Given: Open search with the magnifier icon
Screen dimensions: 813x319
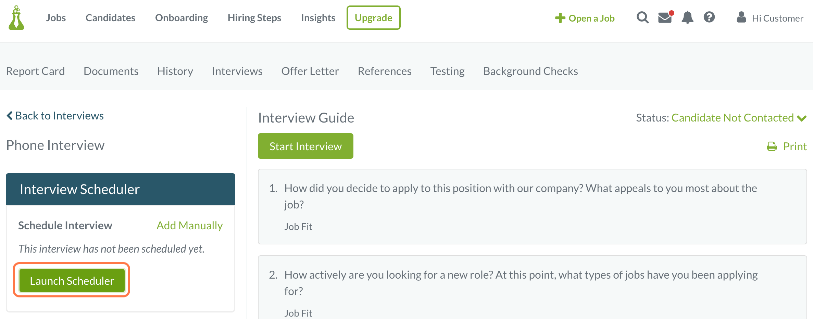Looking at the screenshot, I should click(x=642, y=17).
